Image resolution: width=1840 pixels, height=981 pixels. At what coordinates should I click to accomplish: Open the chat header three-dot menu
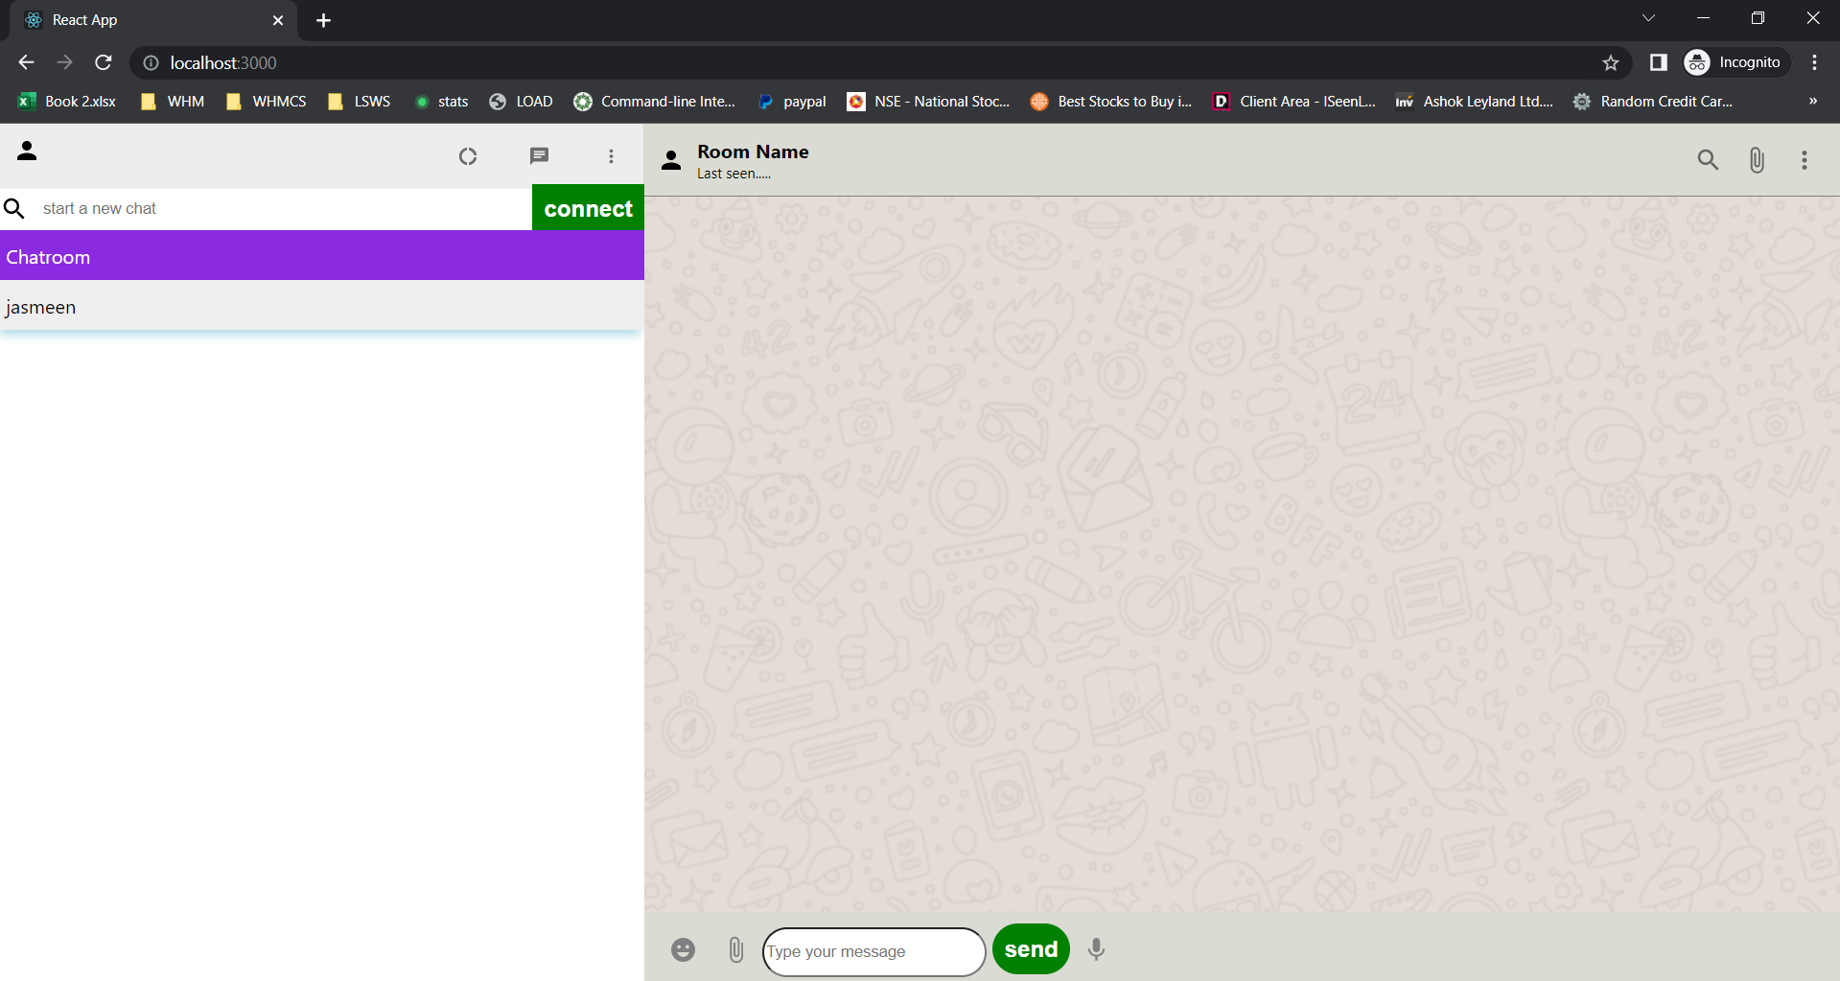1804,159
